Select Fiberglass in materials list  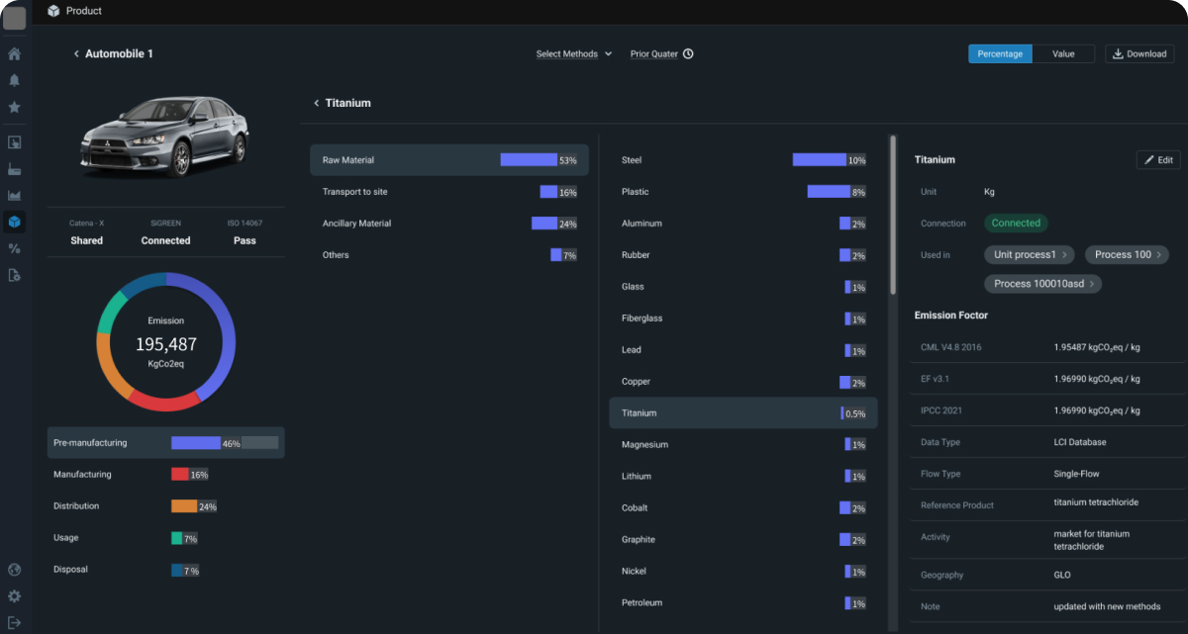[x=743, y=318]
